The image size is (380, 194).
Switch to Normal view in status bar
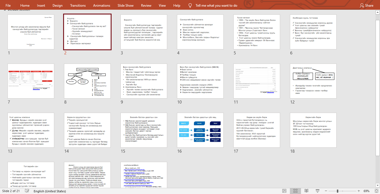coord(285,191)
